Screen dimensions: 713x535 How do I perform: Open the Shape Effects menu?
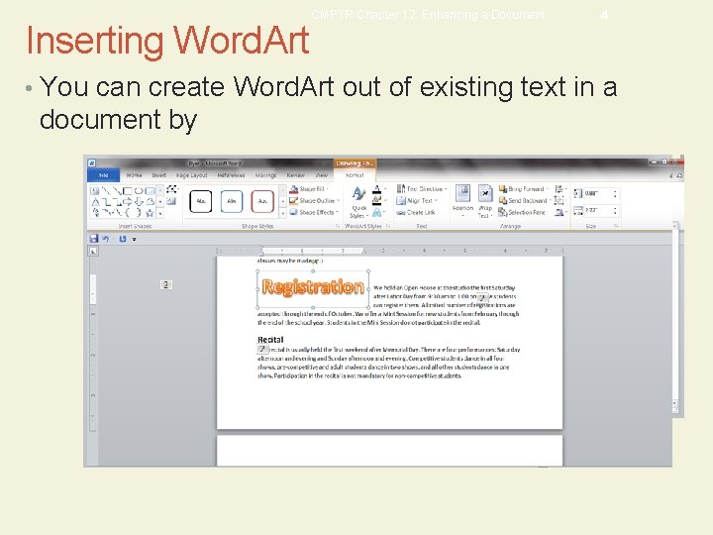point(317,212)
